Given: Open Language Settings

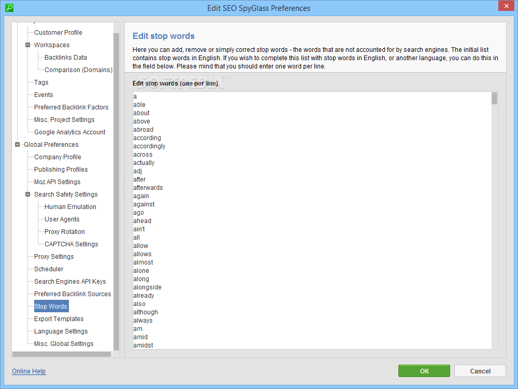Looking at the screenshot, I should (x=61, y=331).
